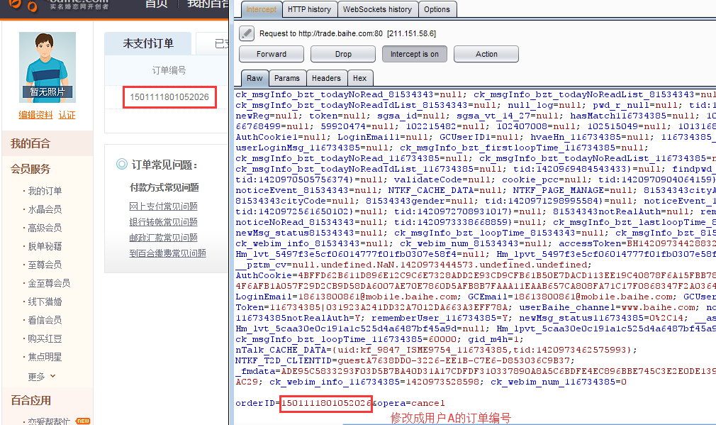Click the 订单编号 column header
Viewport: 716px width, 425px height.
point(169,70)
